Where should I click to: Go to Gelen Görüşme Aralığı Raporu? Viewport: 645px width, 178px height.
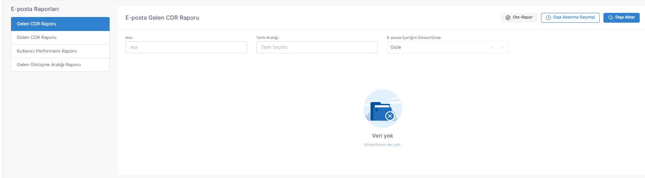(x=60, y=65)
